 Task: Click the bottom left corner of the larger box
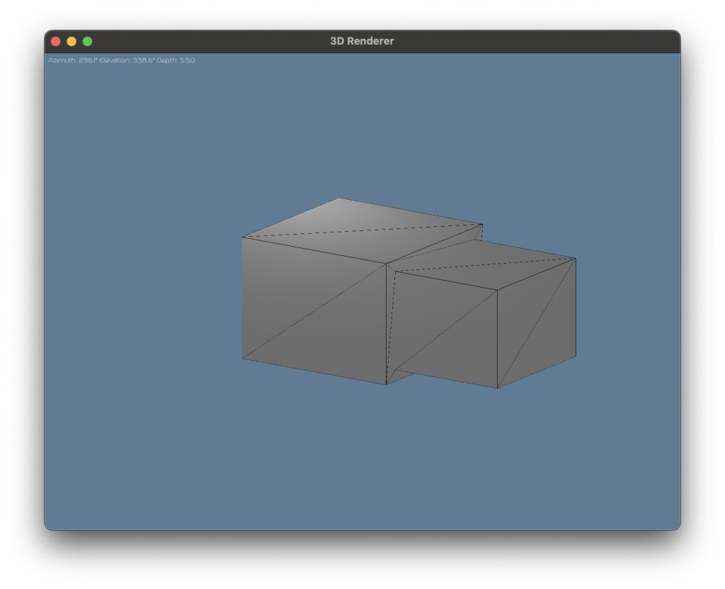(243, 359)
